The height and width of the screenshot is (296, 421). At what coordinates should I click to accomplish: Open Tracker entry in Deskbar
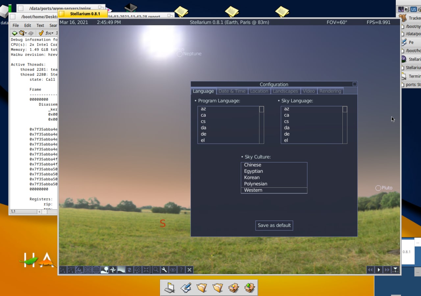click(x=410, y=18)
